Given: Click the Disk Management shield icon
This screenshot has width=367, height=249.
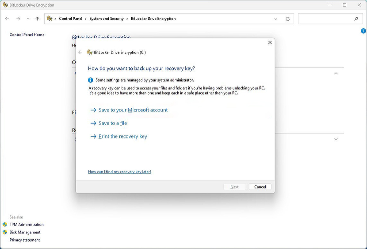Looking at the screenshot, I should (5, 232).
